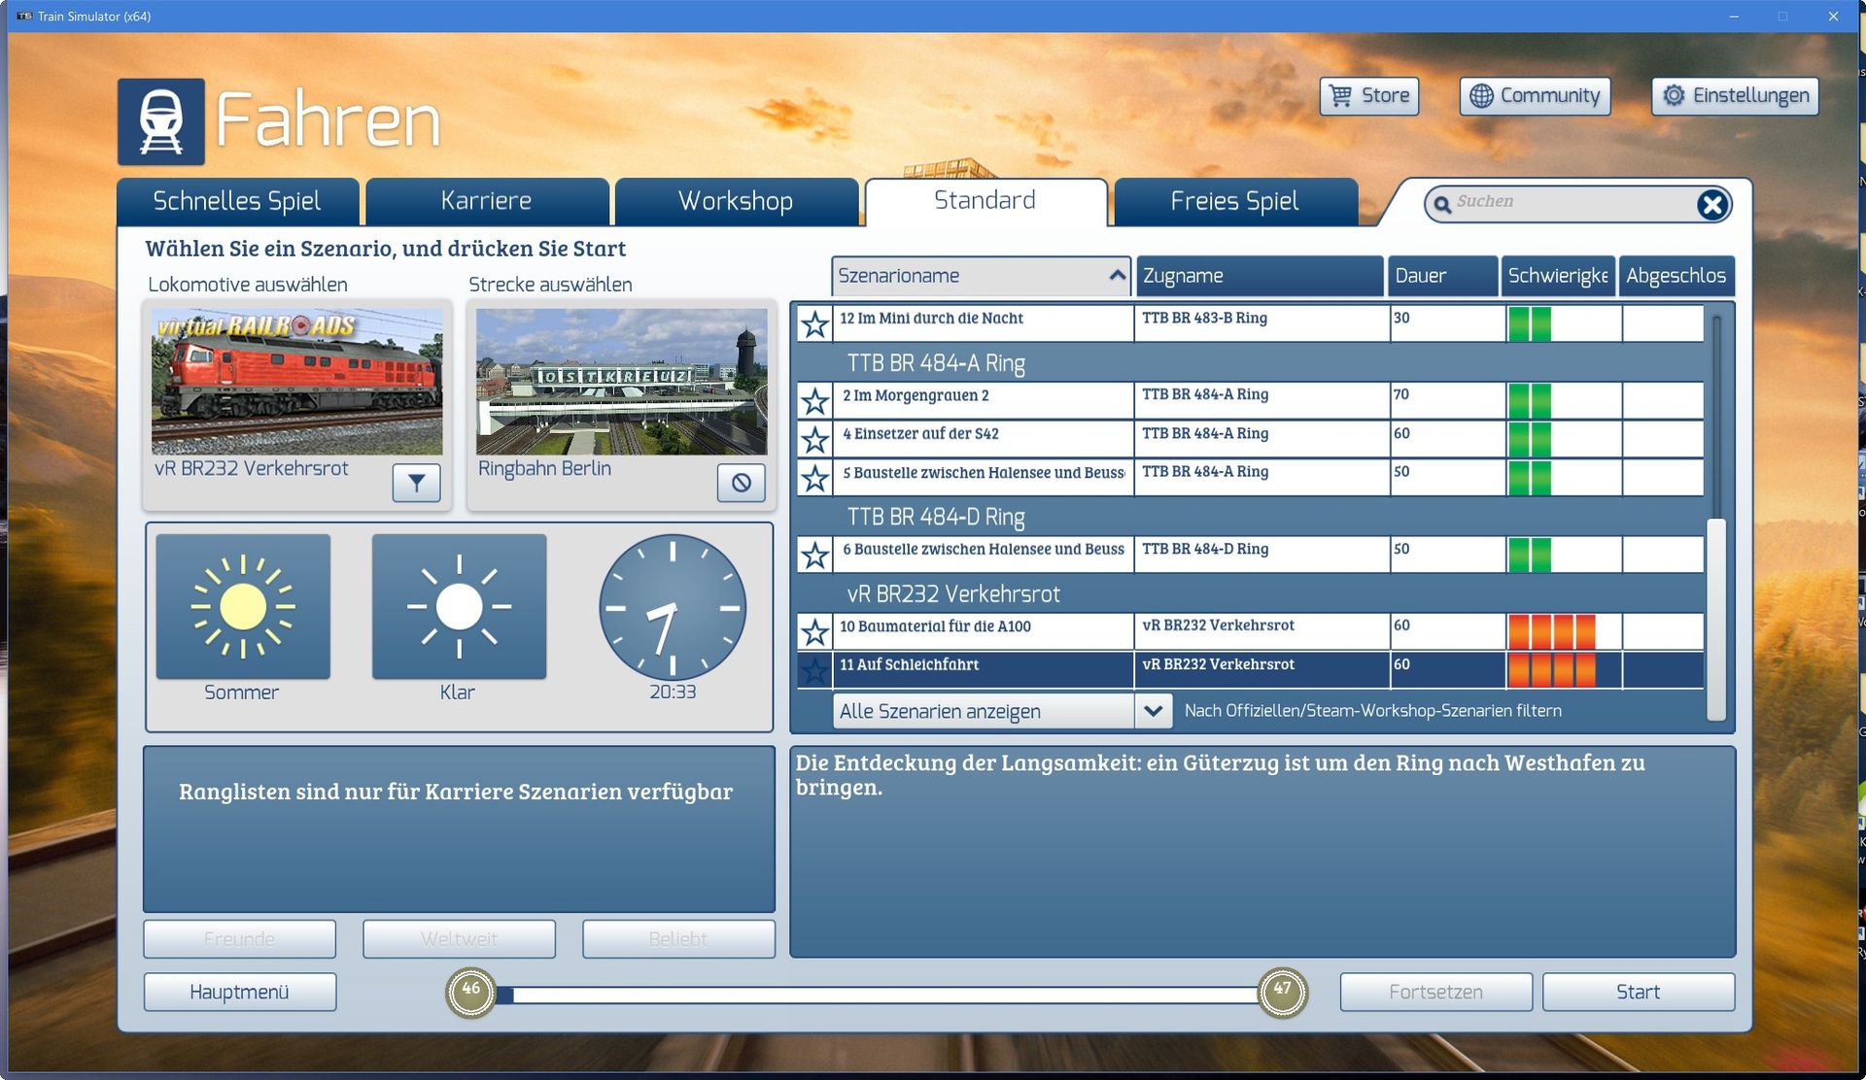This screenshot has width=1866, height=1080.
Task: Open the Store cart button
Action: click(x=1368, y=96)
